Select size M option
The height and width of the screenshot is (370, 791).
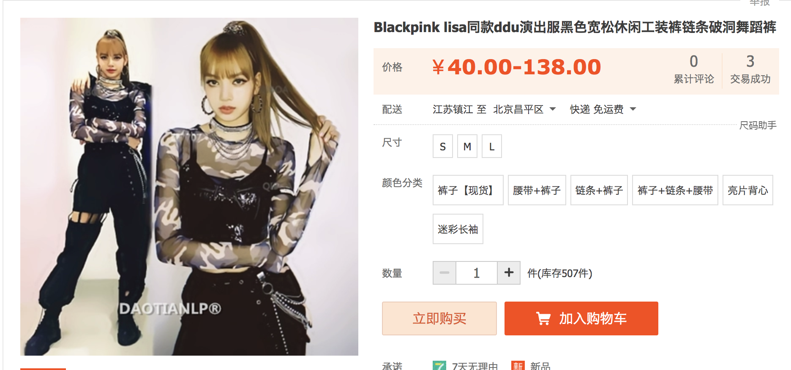point(467,146)
